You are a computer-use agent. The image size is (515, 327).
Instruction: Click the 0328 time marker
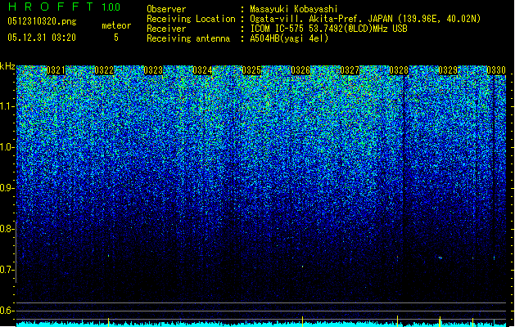(x=399, y=70)
